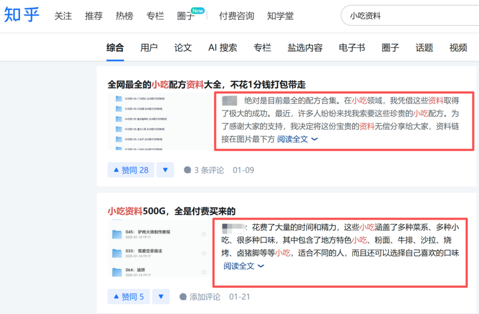Image resolution: width=479 pixels, height=314 pixels.
Task: Click the blurred author avatar in second result
Action: (233, 228)
